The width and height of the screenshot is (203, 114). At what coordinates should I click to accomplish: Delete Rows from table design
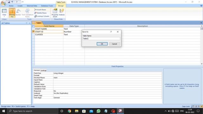(x=40, y=13)
